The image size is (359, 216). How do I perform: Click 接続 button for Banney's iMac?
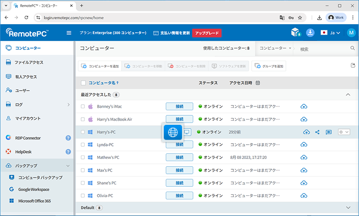tap(179, 106)
